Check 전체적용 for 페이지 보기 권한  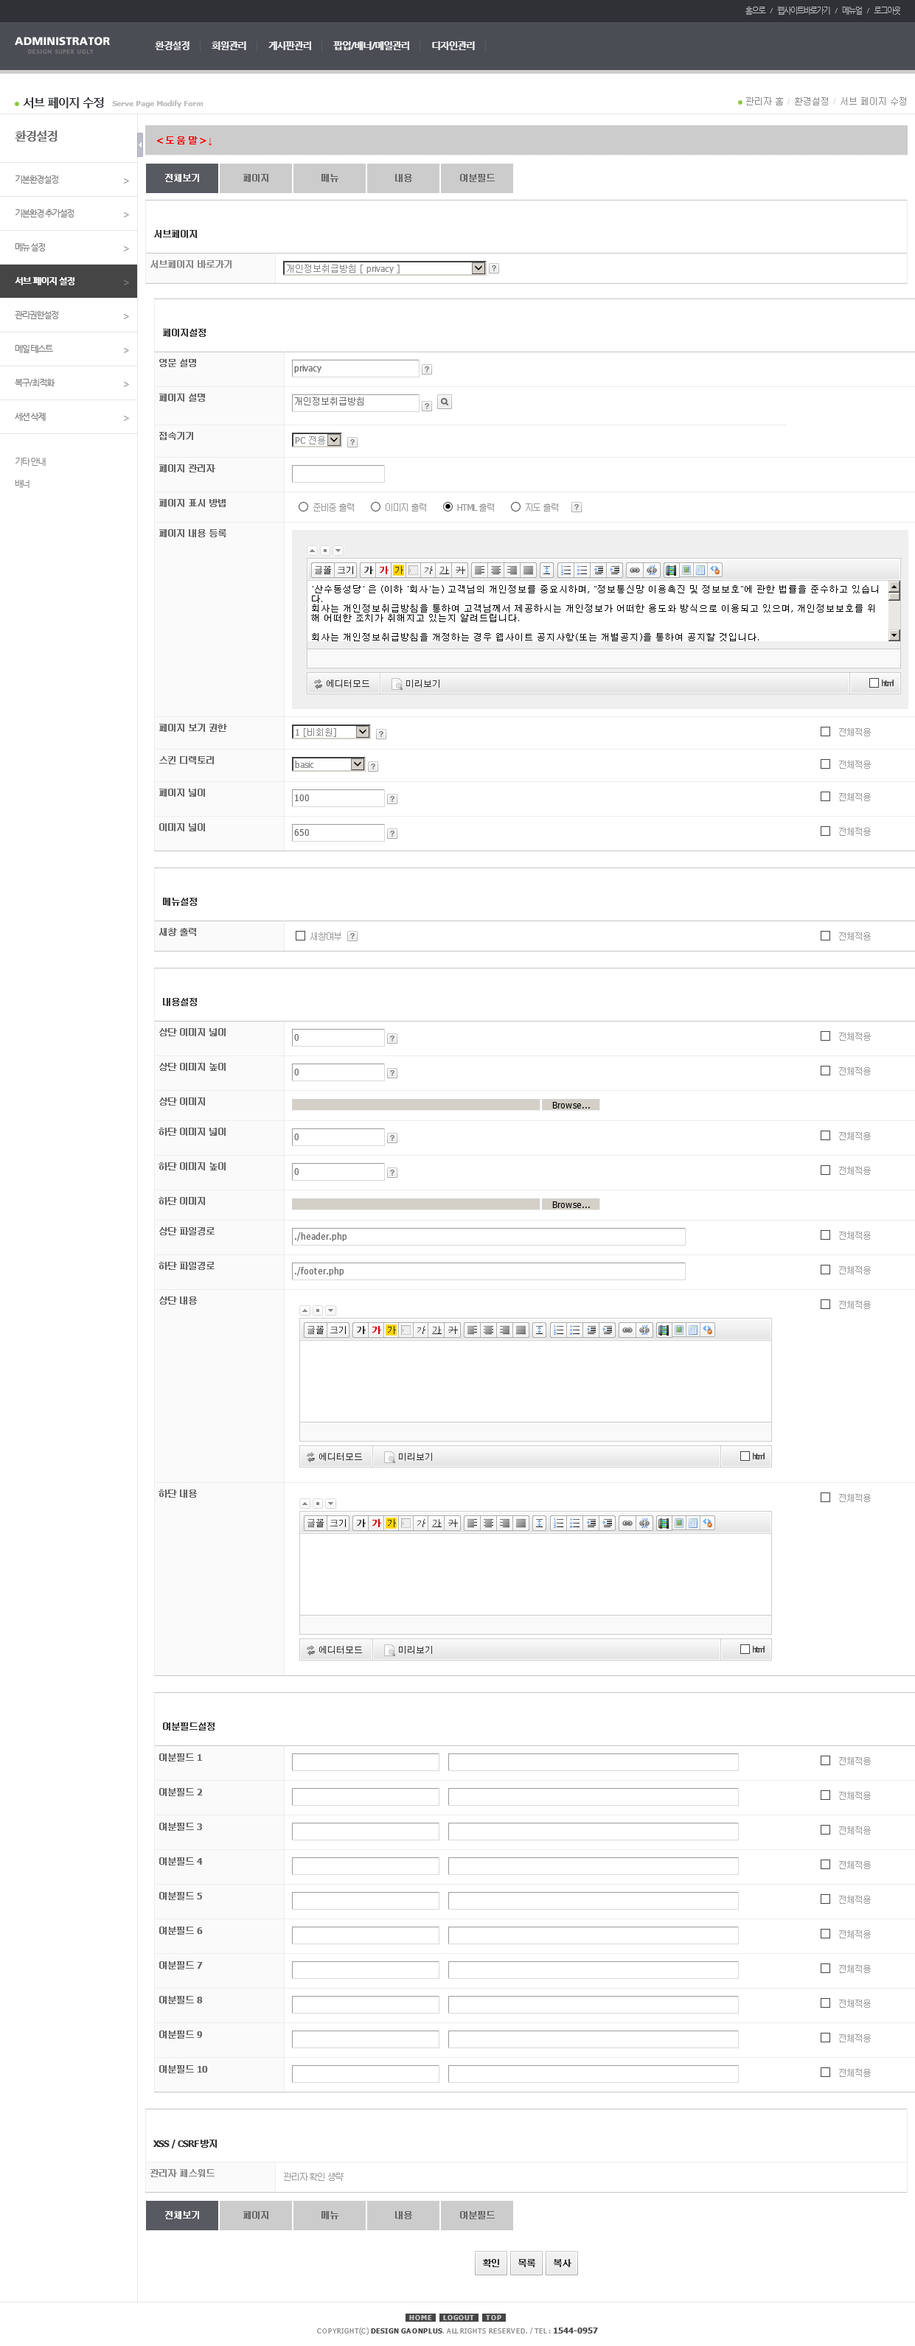(826, 731)
